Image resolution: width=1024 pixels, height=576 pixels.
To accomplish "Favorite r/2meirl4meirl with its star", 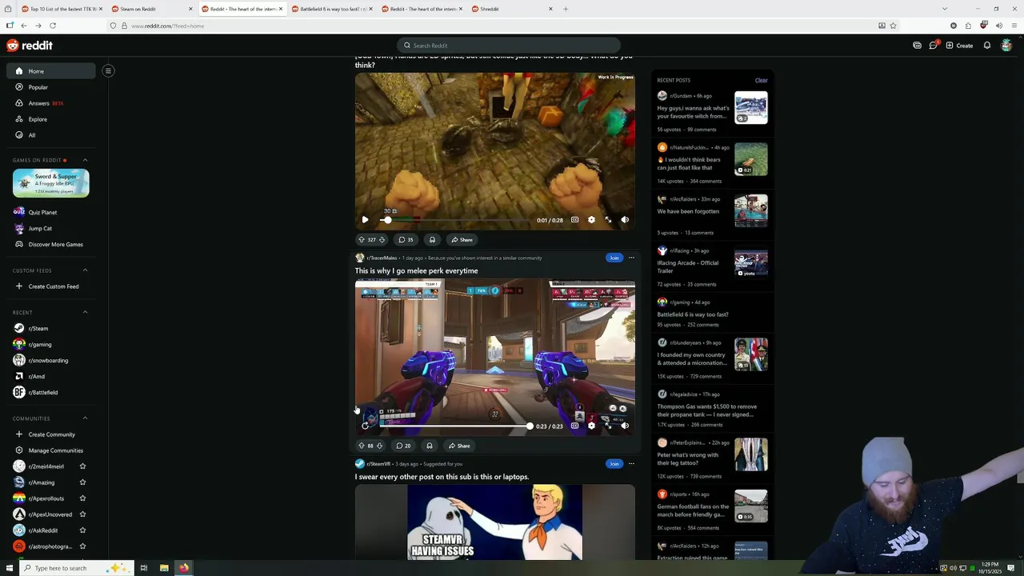I will (x=82, y=466).
